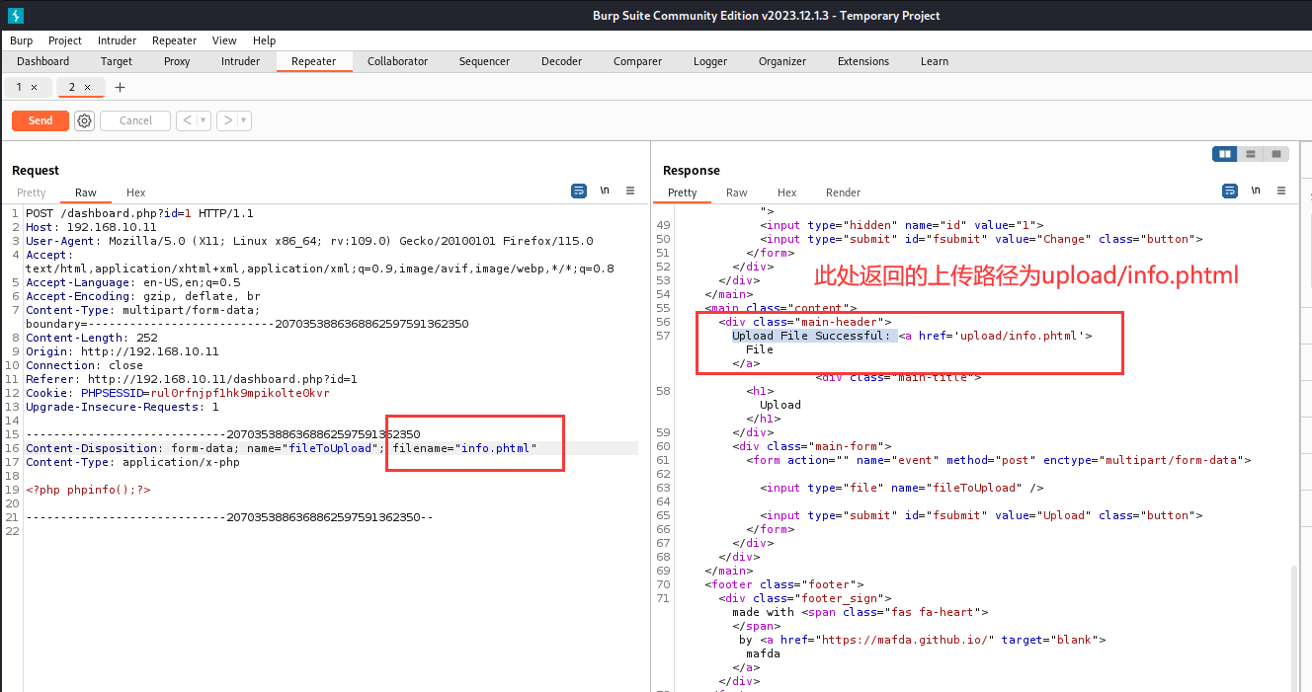The width and height of the screenshot is (1312, 692).
Task: Click the Send button
Action: [41, 120]
